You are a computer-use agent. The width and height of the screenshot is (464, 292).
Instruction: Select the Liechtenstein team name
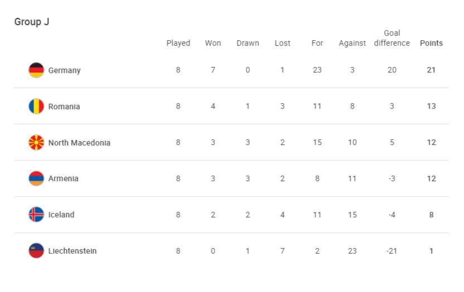point(72,251)
